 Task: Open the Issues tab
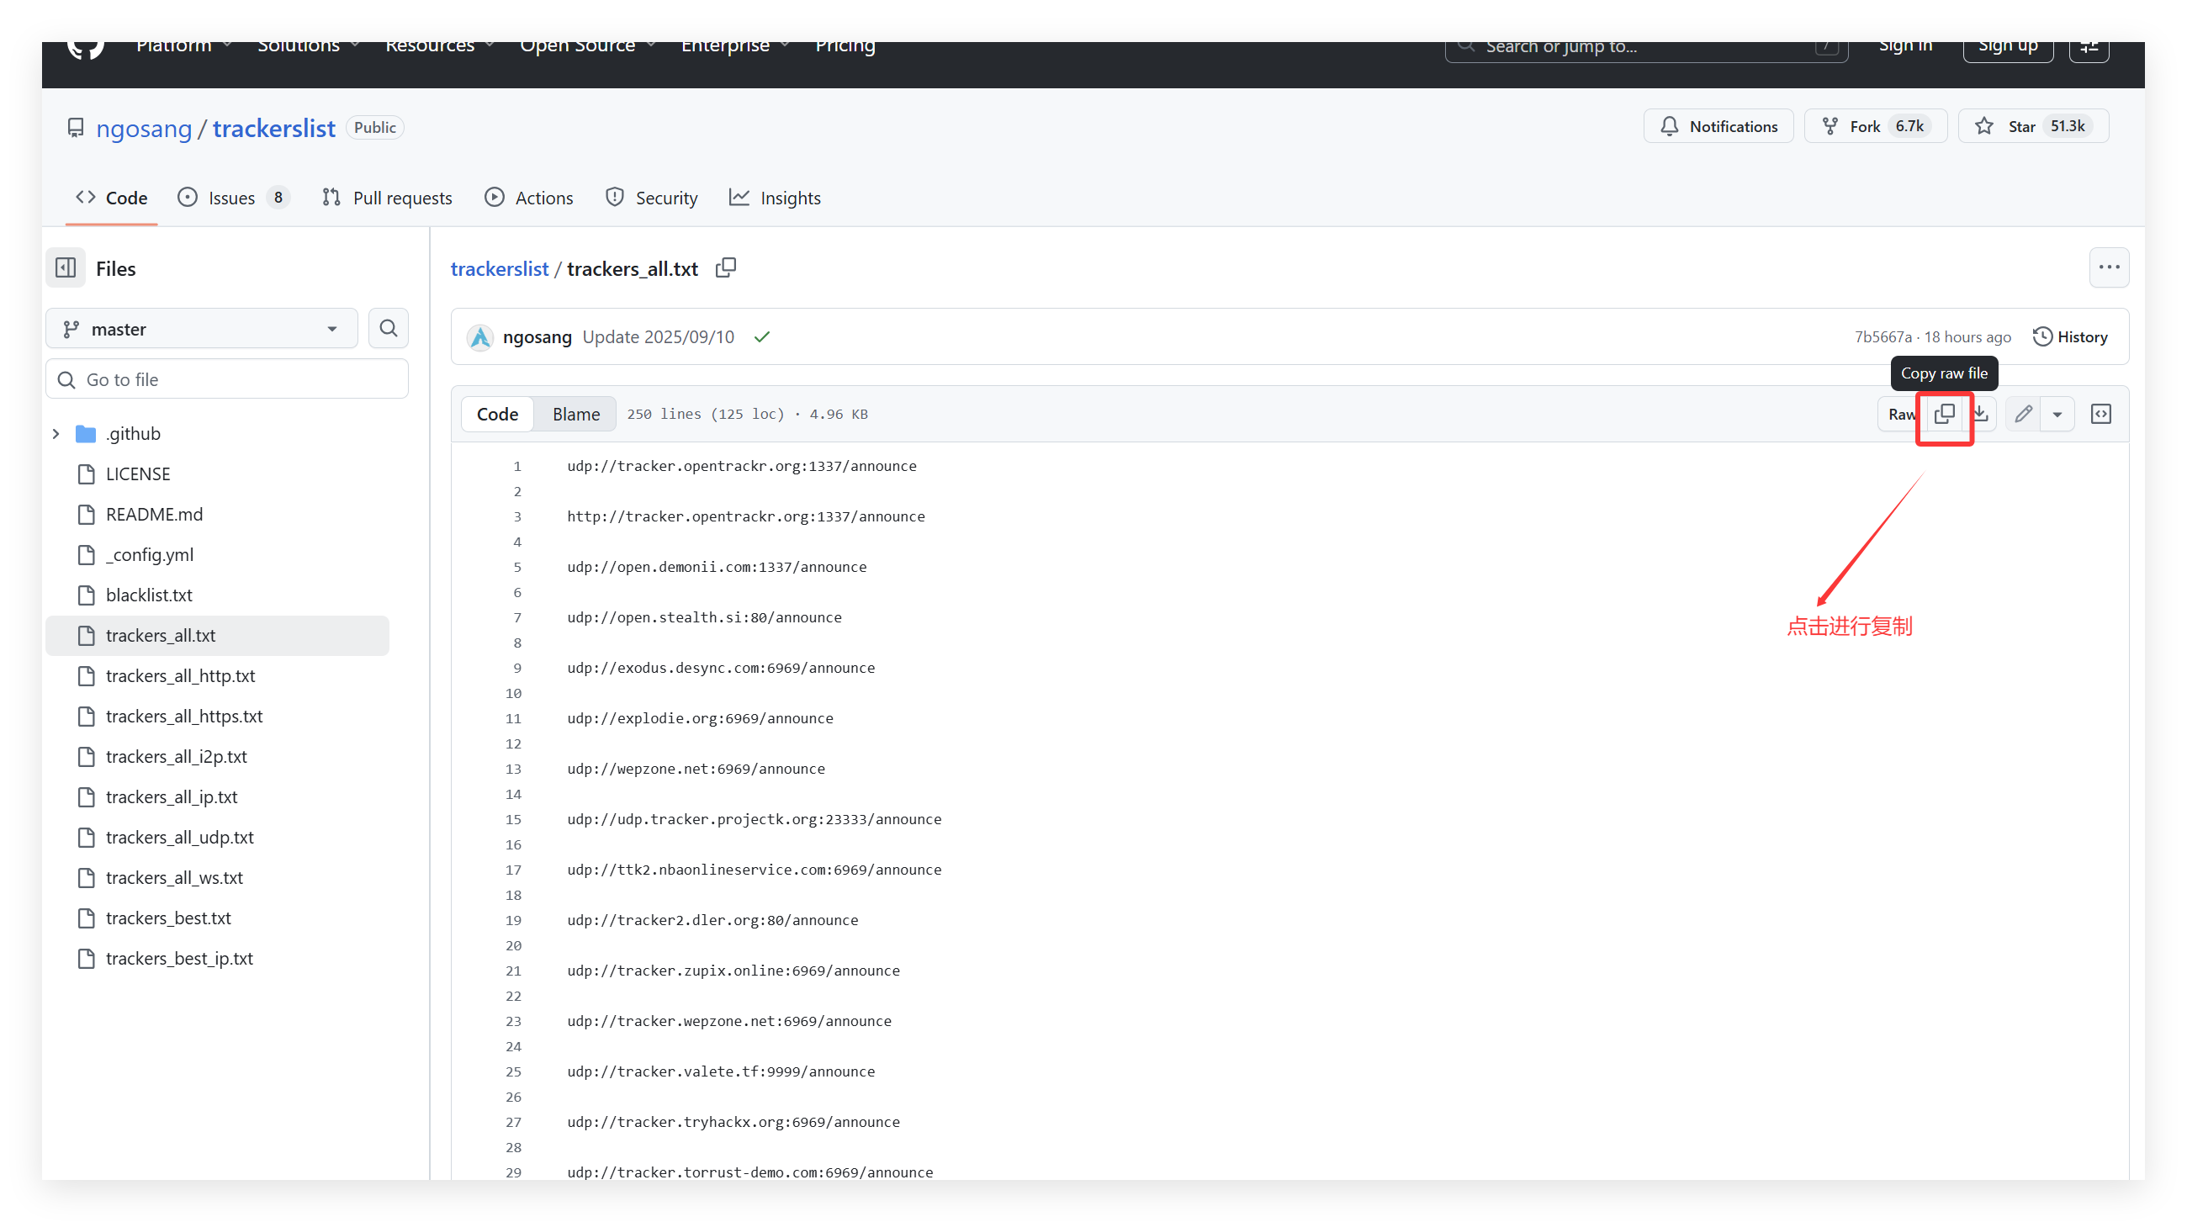tap(231, 198)
